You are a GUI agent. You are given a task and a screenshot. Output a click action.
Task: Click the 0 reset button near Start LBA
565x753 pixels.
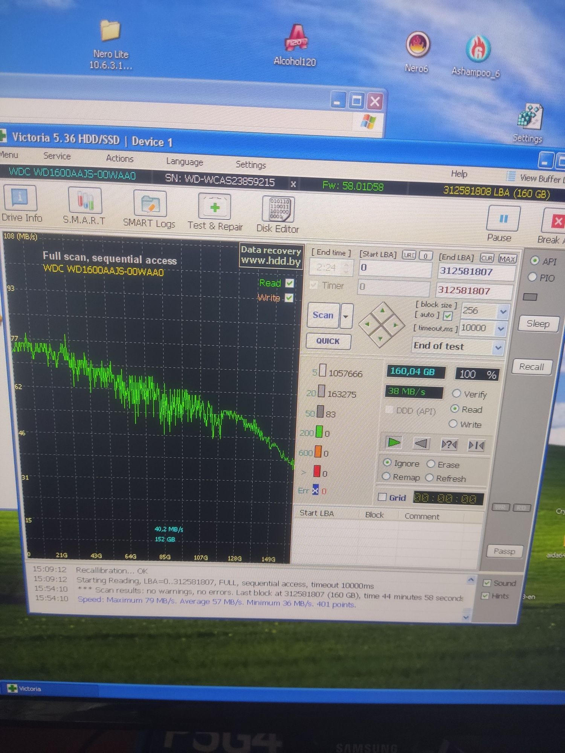pyautogui.click(x=425, y=256)
